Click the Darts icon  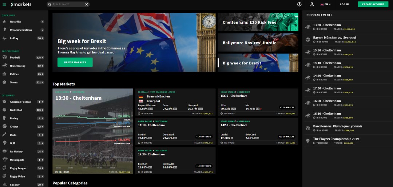click(4, 135)
